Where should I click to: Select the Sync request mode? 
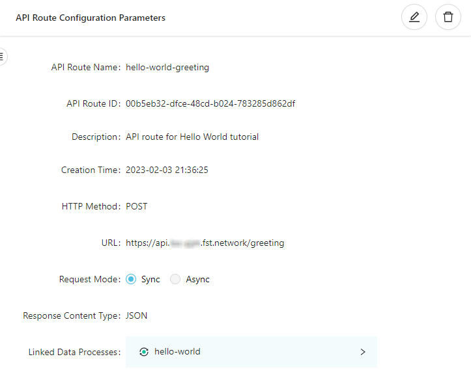pyautogui.click(x=131, y=279)
